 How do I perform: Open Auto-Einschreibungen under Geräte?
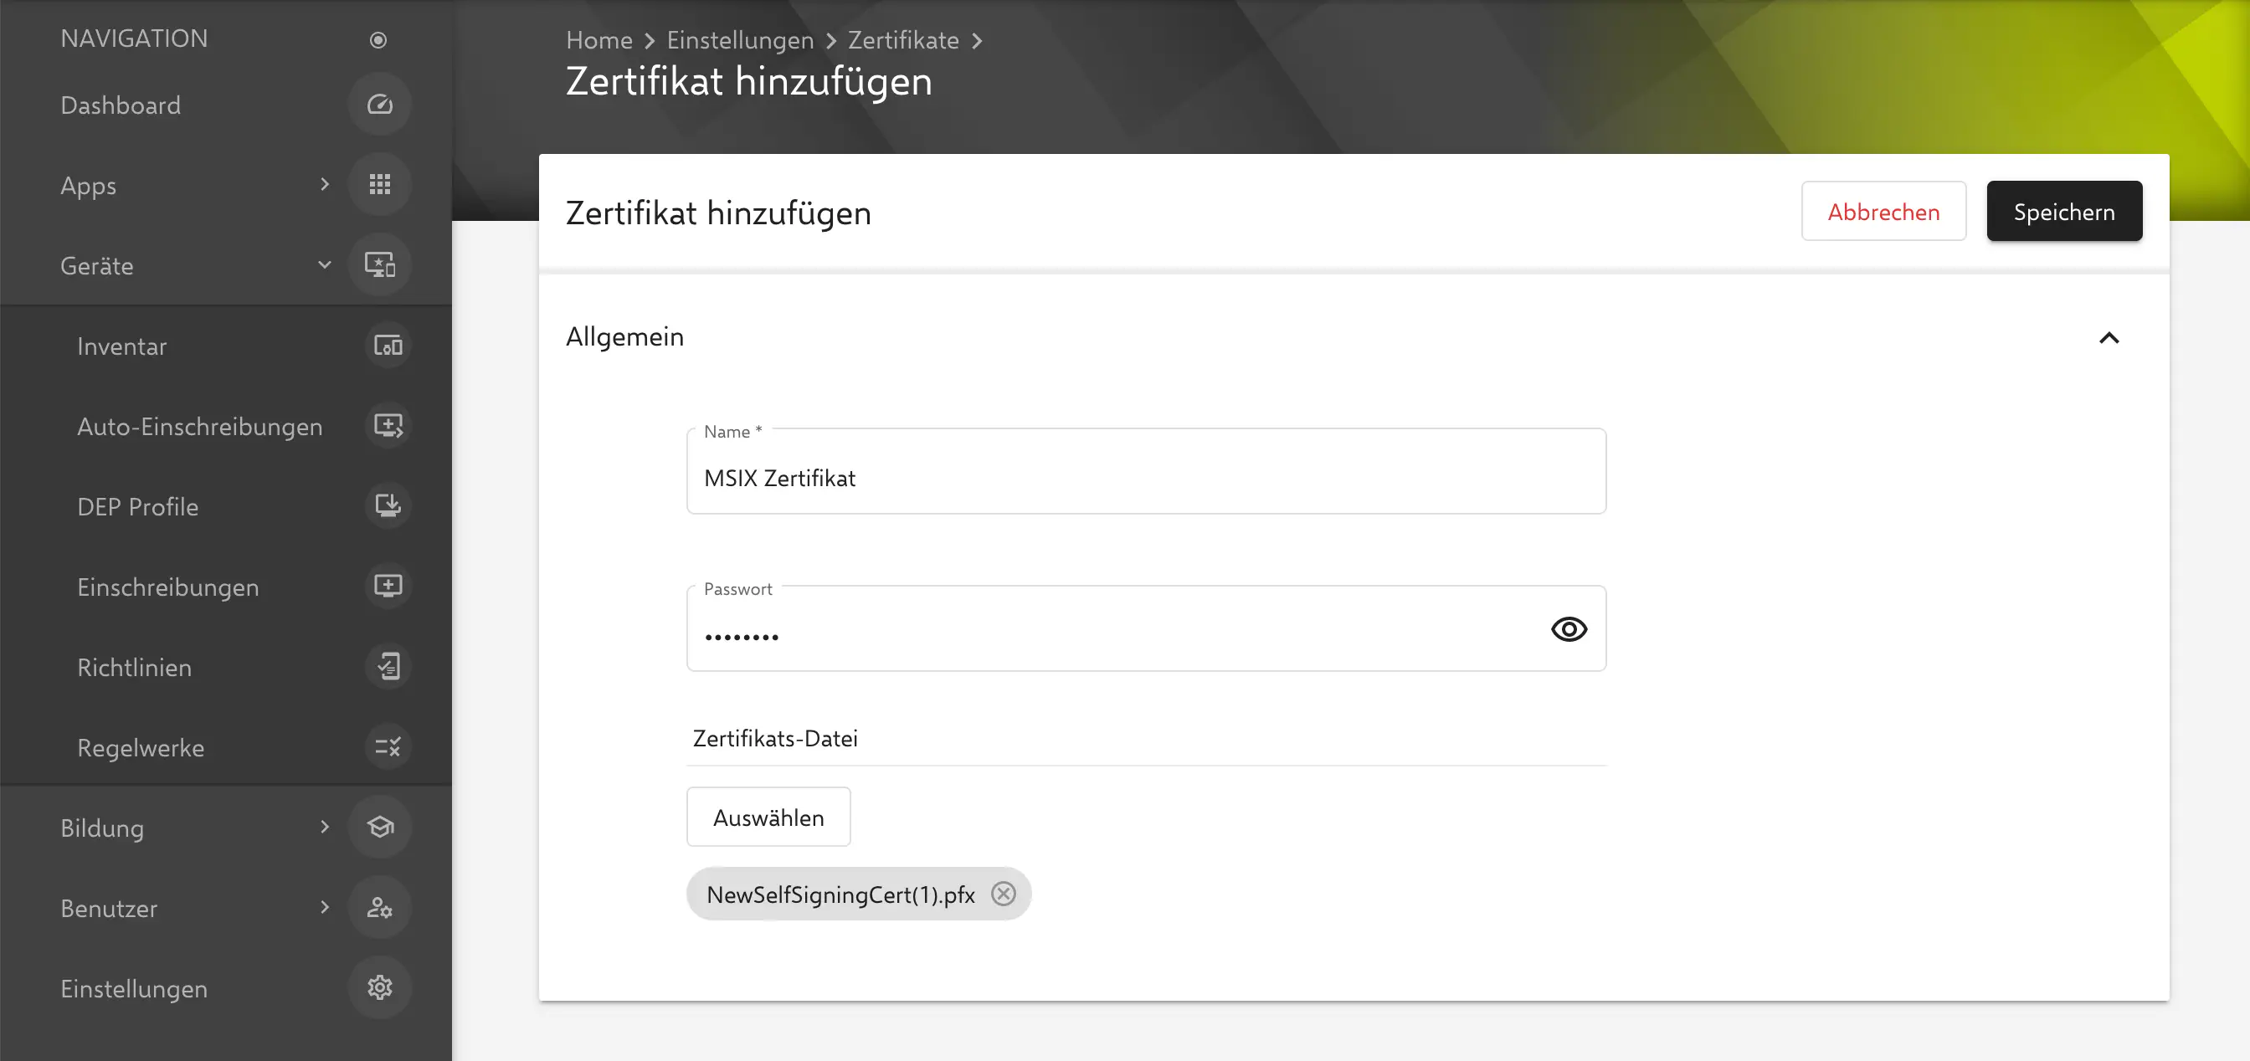(199, 427)
